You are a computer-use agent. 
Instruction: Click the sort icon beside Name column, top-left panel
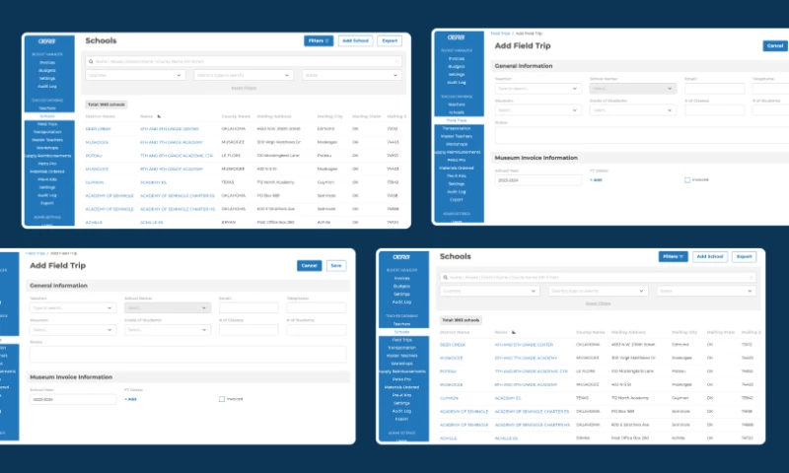point(160,116)
